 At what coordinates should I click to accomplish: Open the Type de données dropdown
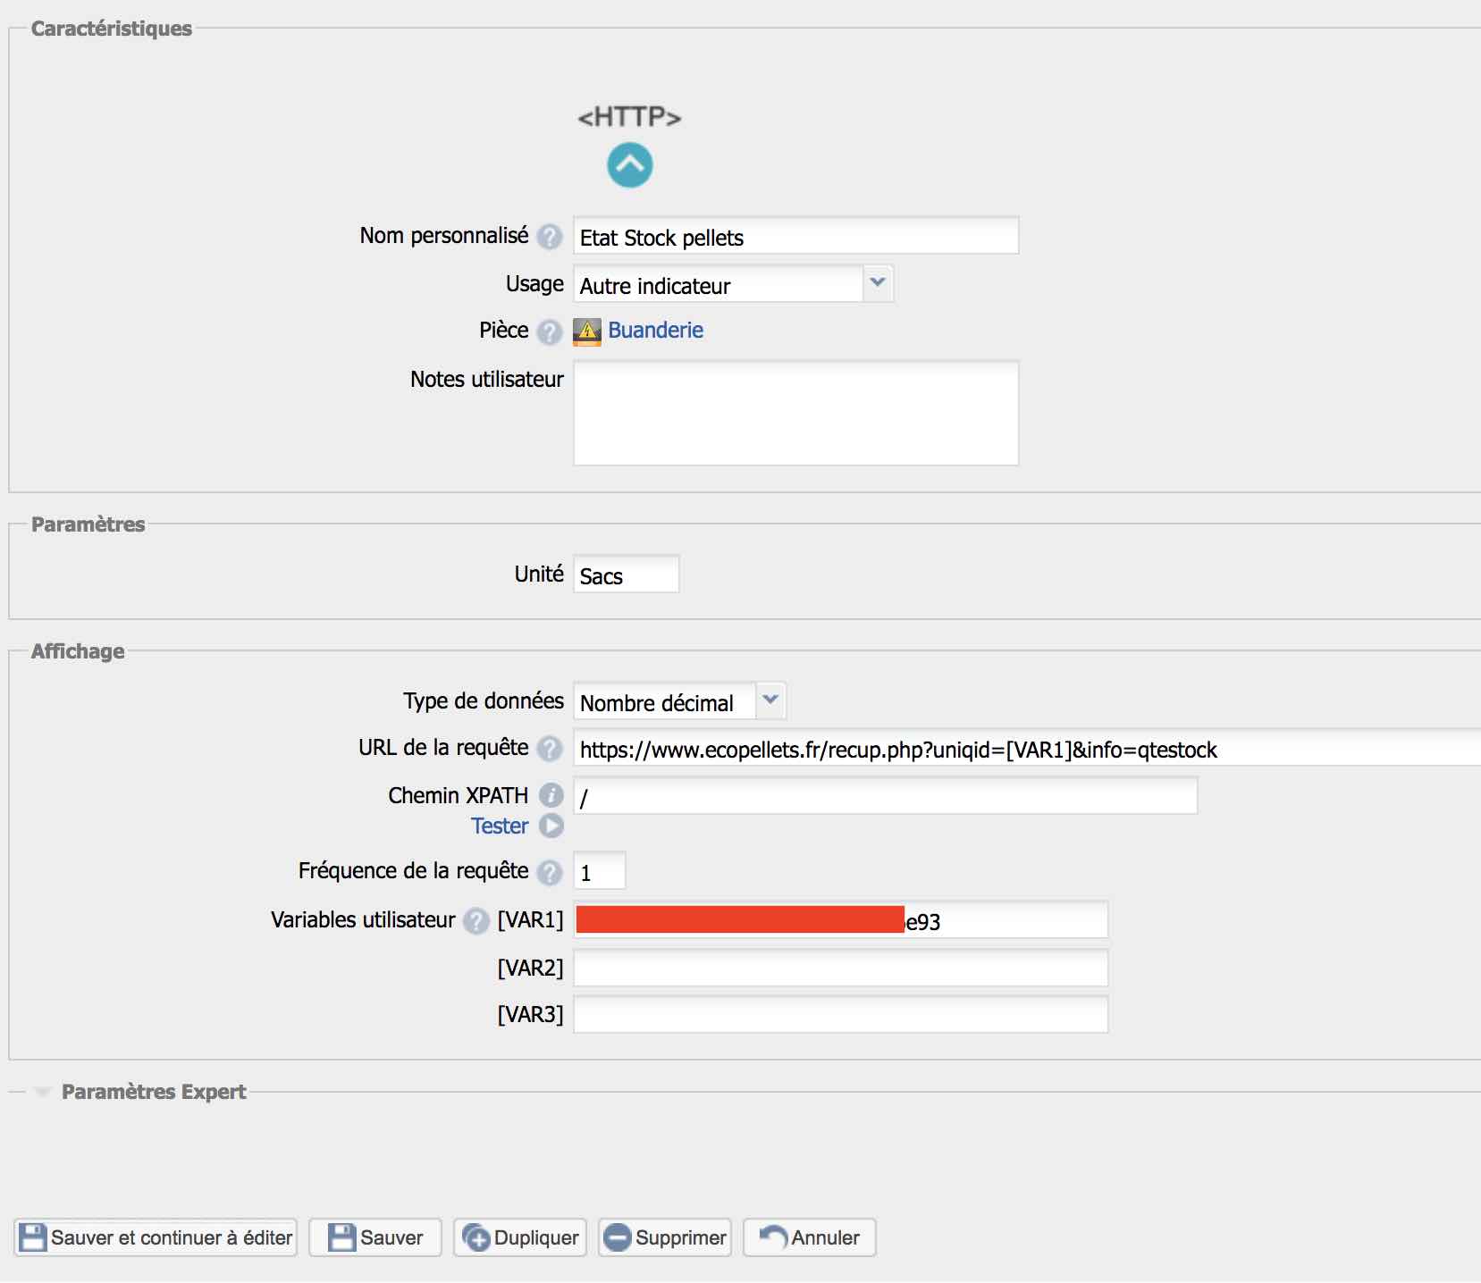[679, 701]
